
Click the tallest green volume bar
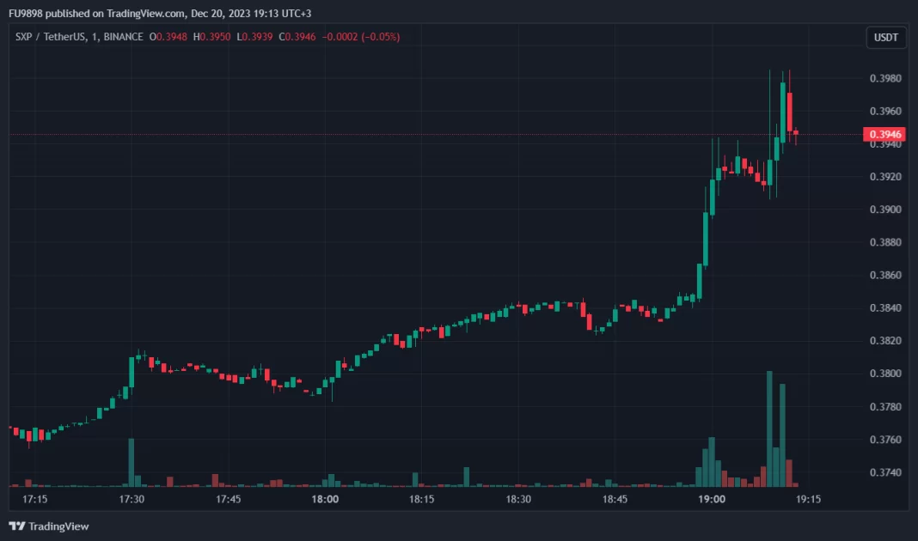[x=769, y=429]
